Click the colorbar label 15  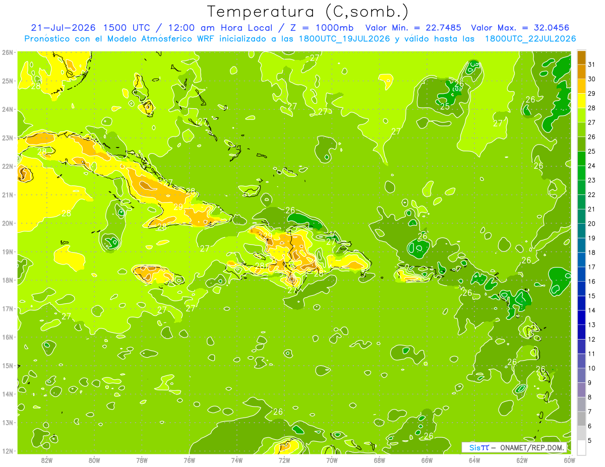click(x=592, y=296)
